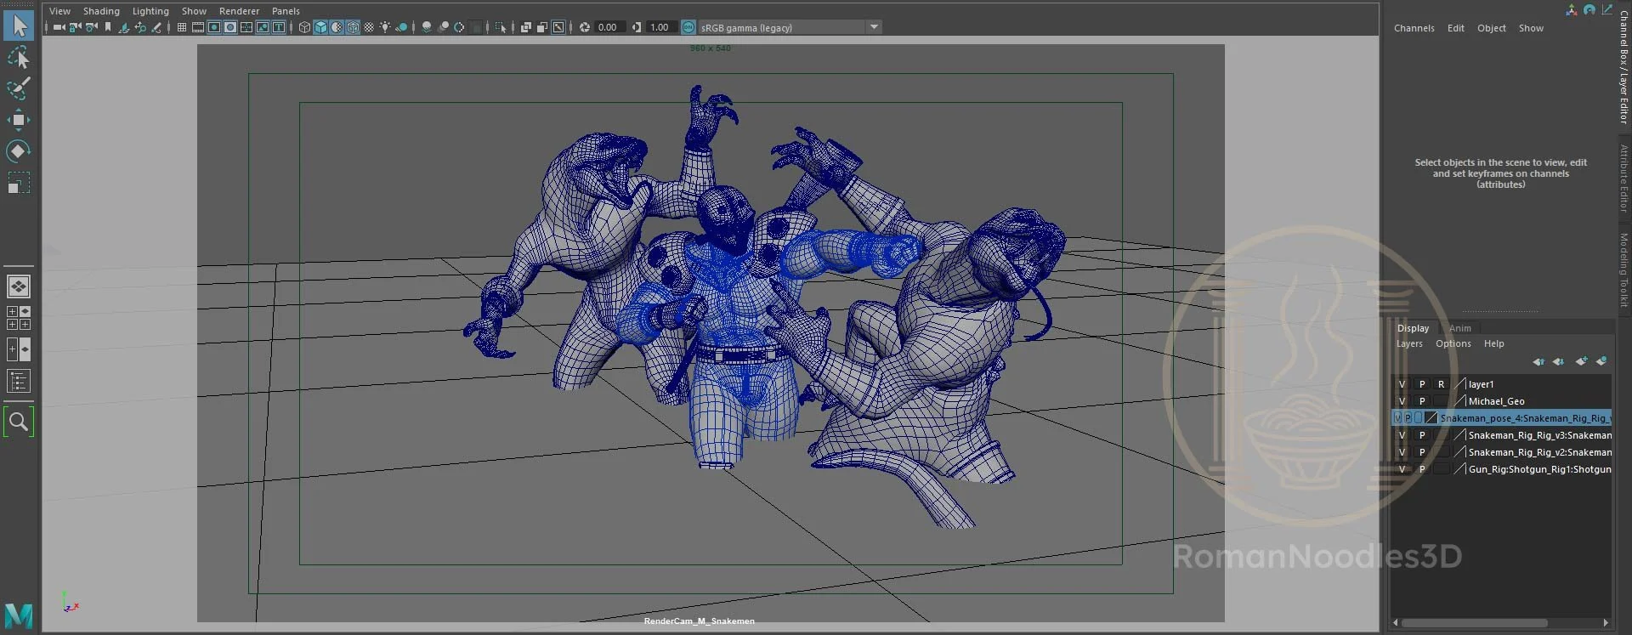Viewport: 1632px width, 635px height.
Task: Open the search magnifier in the left sidebar
Action: (x=18, y=422)
